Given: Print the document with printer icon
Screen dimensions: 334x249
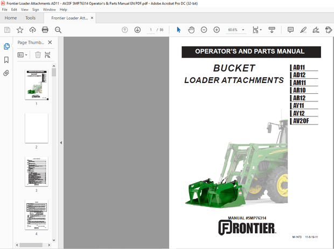Looking at the screenshot, I should point(45,30).
